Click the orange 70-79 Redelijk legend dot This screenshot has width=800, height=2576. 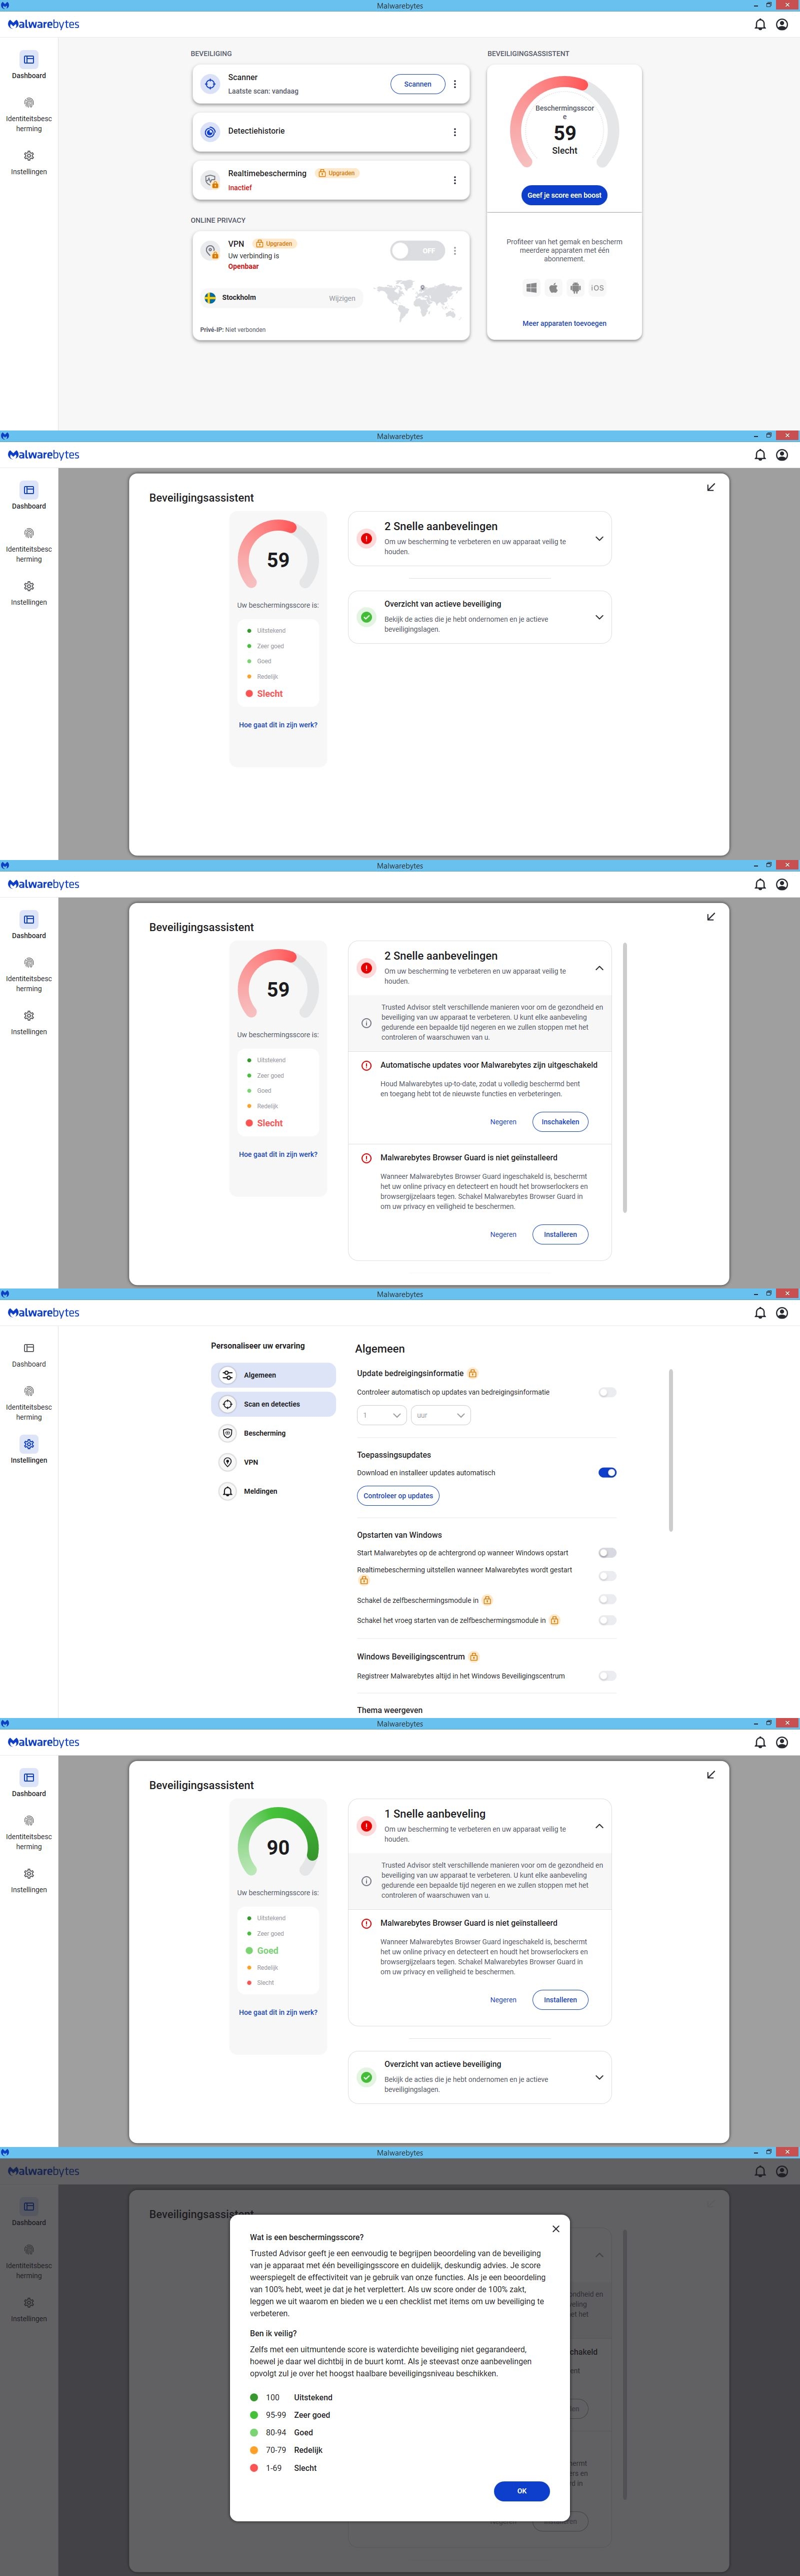click(x=253, y=2450)
